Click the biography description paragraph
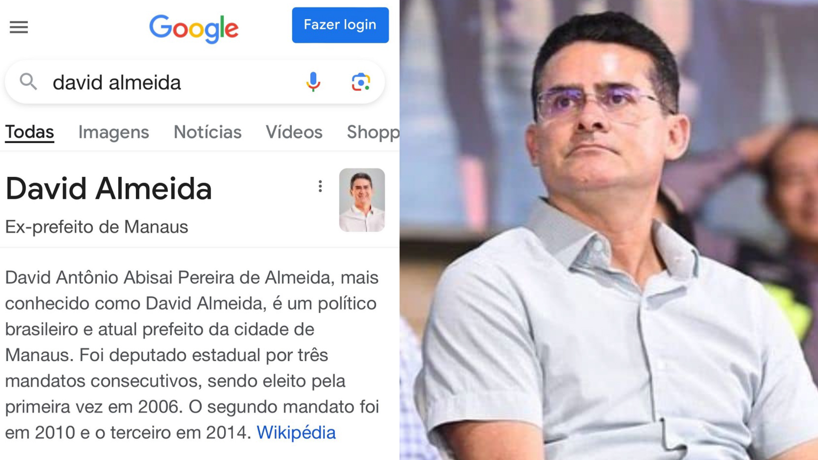This screenshot has height=460, width=818. [x=192, y=355]
